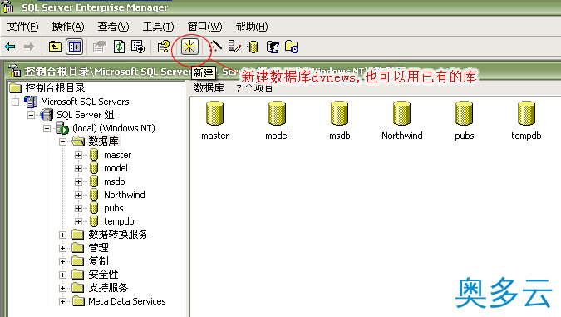Open the 工具(T) menu

tap(158, 27)
